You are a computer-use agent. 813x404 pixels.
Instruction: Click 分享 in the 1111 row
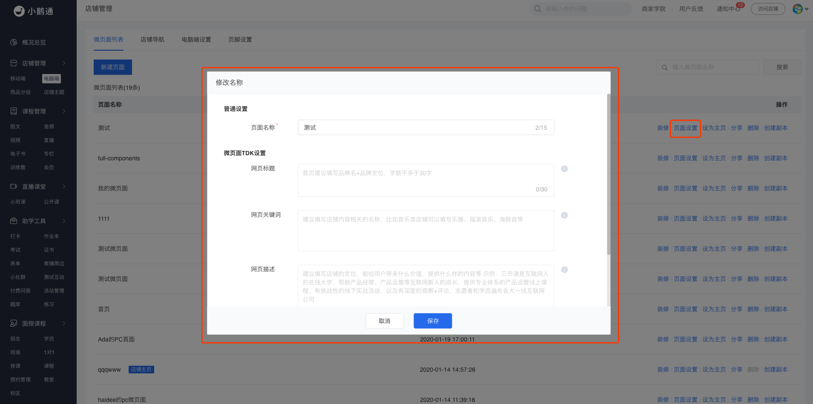(x=736, y=219)
